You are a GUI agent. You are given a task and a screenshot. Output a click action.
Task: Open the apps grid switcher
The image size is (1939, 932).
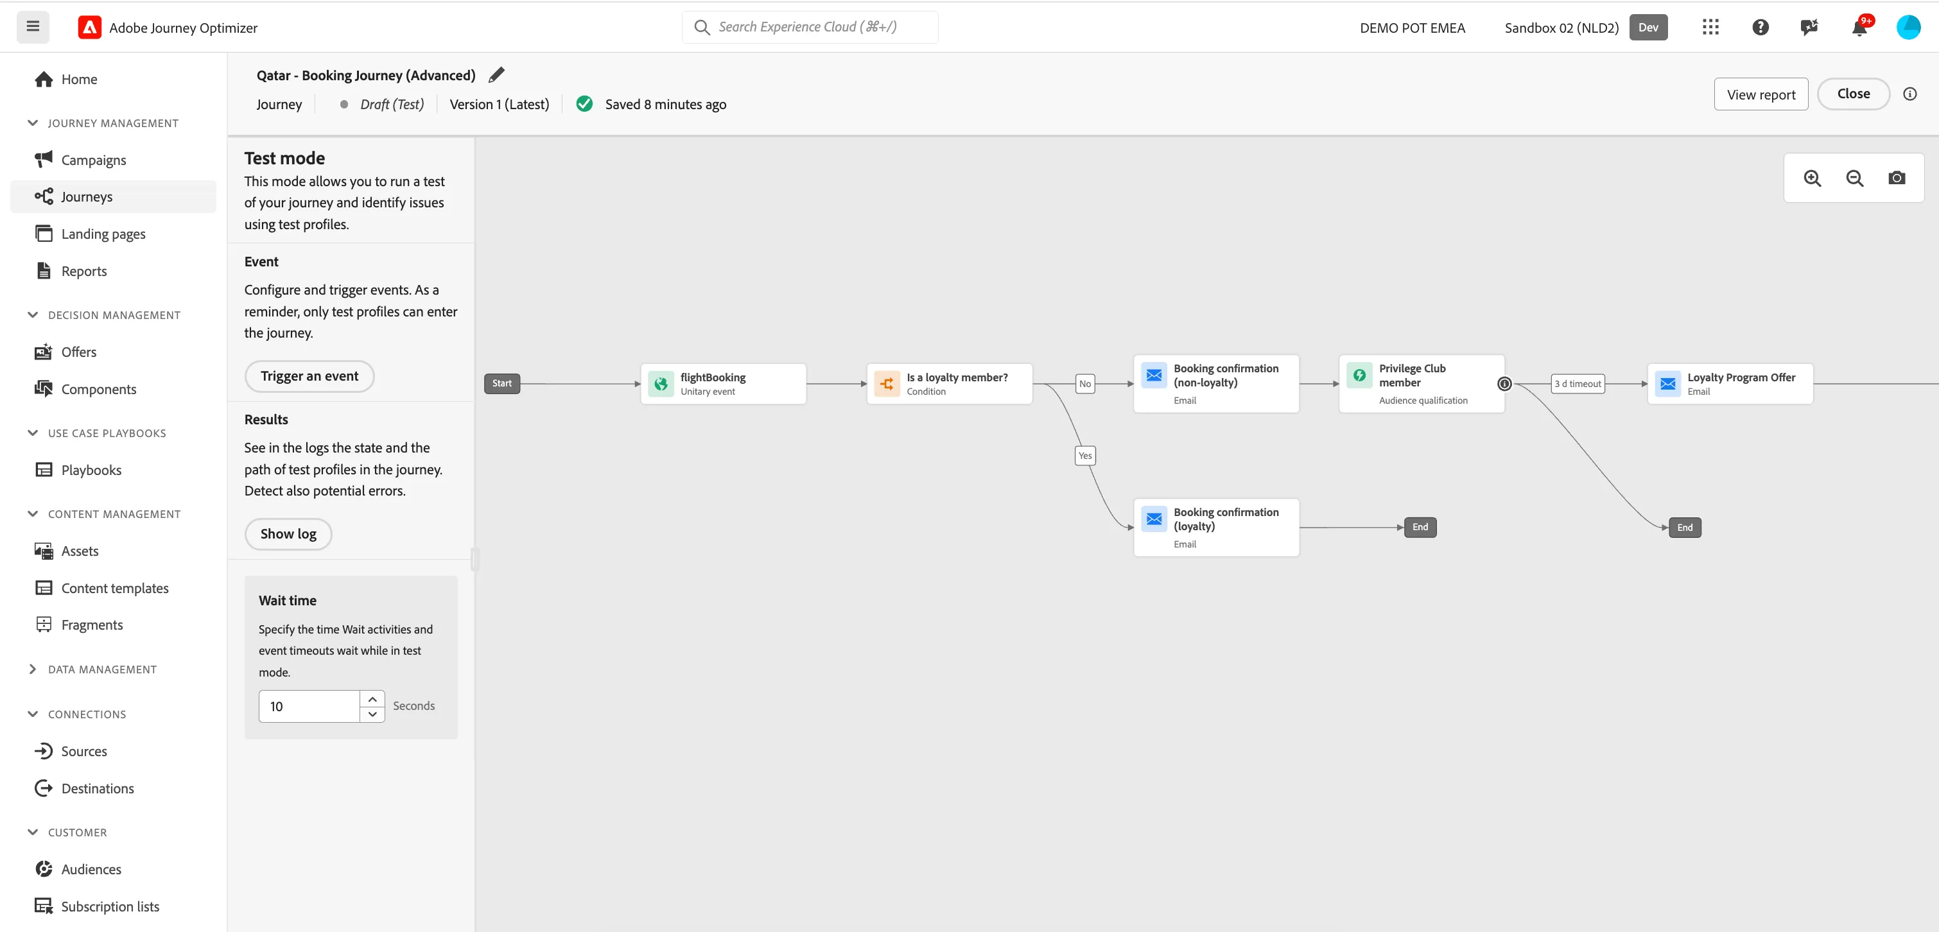pos(1710,27)
